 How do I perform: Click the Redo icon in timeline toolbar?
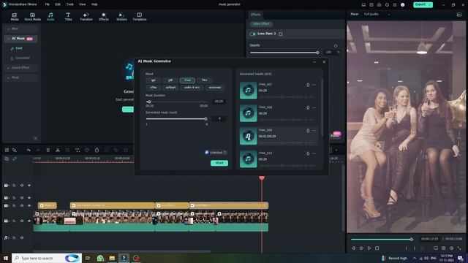[38, 150]
